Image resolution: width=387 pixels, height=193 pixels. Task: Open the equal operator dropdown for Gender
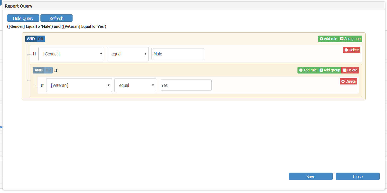coord(128,54)
